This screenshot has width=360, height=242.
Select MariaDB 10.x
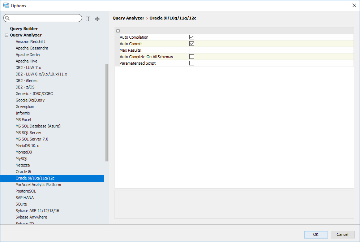click(27, 146)
